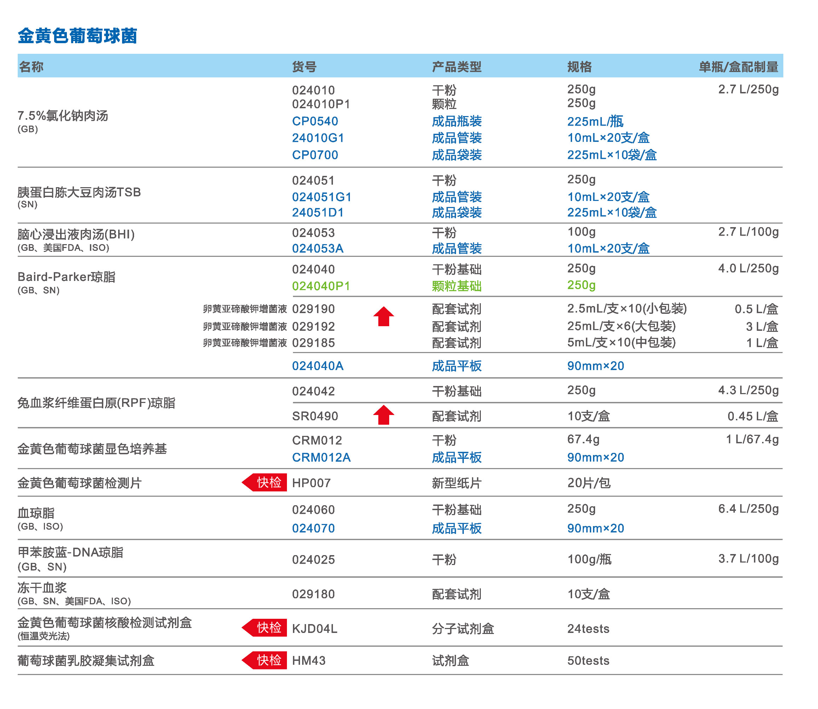Click the name 金黄色葡萄球菌显色培养基
This screenshot has height=709, width=818.
point(92,449)
